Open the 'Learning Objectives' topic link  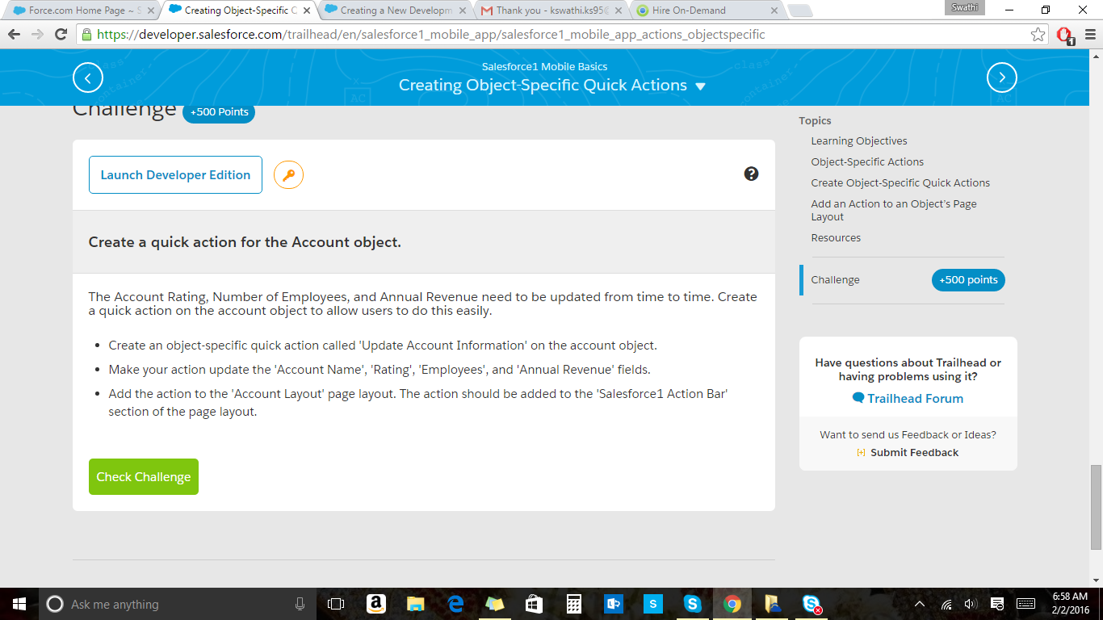pyautogui.click(x=859, y=141)
